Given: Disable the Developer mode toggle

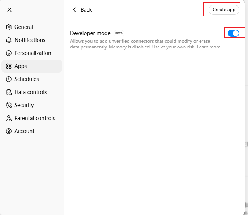Looking at the screenshot, I should 234,33.
